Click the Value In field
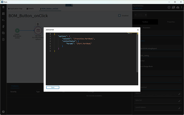The height and width of the screenshot is (115, 184). [158, 94]
